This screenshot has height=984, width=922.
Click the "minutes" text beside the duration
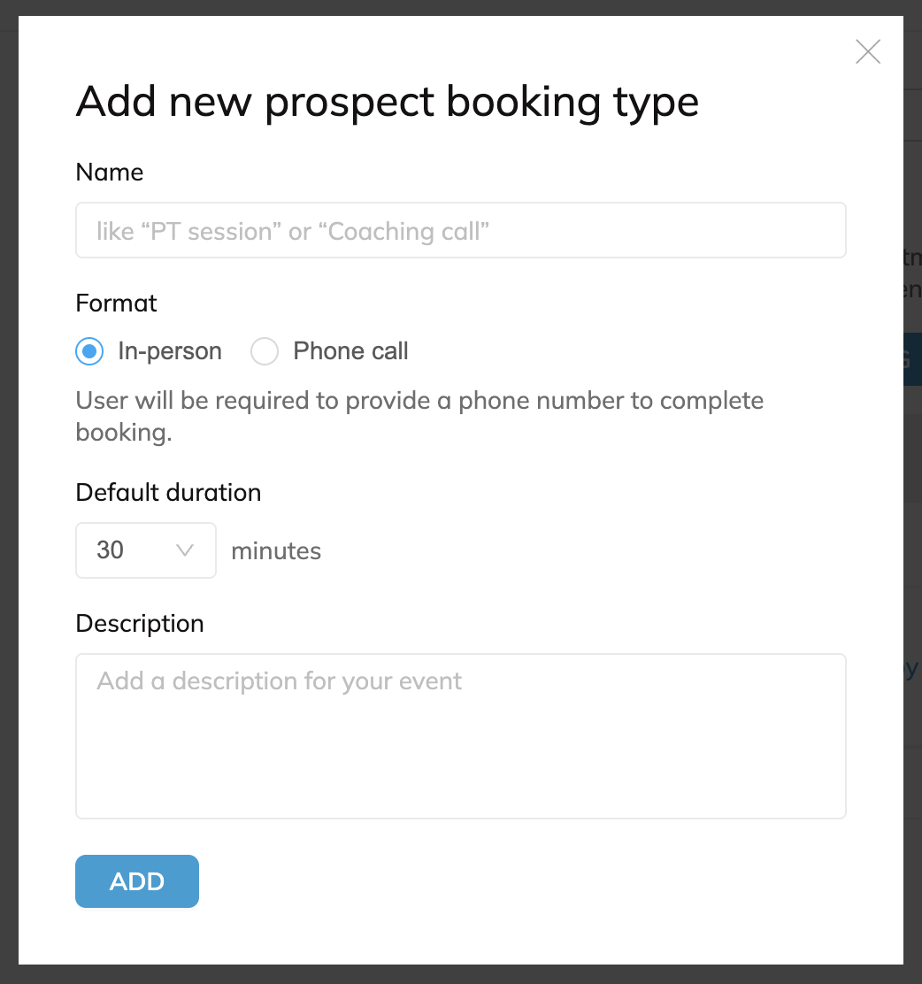[x=276, y=551]
